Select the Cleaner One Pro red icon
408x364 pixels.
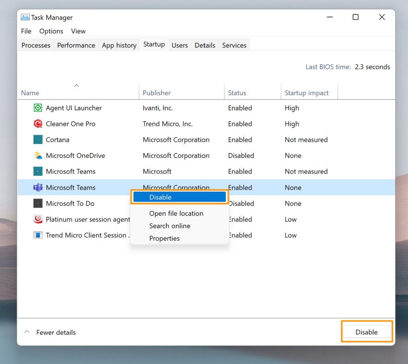pos(38,124)
